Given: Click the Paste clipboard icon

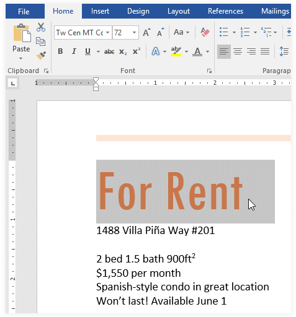Looking at the screenshot, I should pos(22,33).
